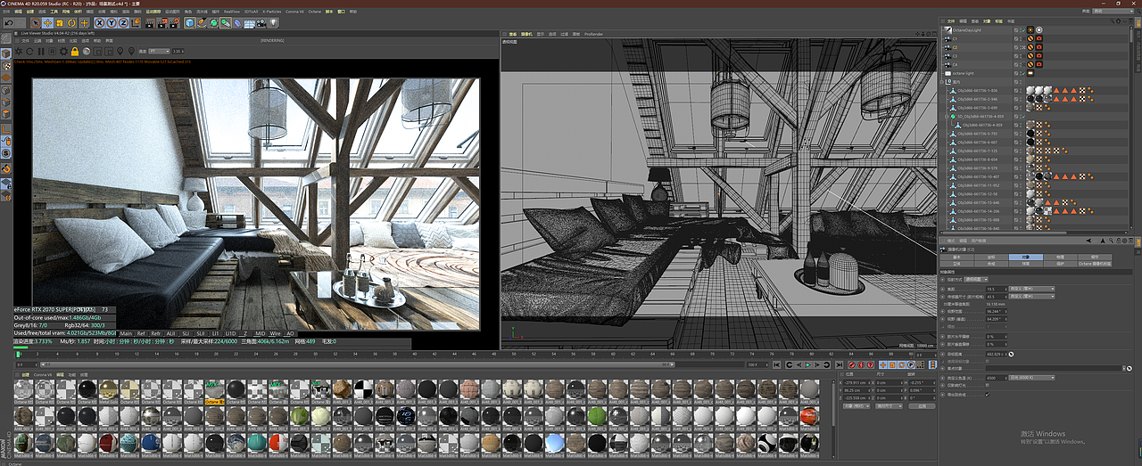1142x466 pixels.
Task: Switch to Model mode in left toolbar
Action: [6, 52]
